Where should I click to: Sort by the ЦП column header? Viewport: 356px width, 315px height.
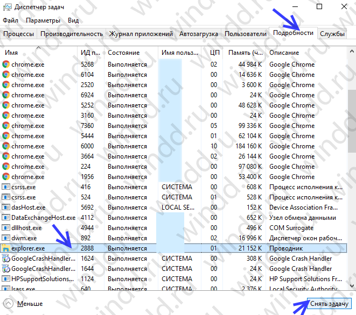(212, 53)
